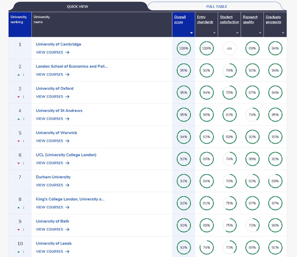Open University of St Andrews link
297x257 pixels.
coord(59,110)
